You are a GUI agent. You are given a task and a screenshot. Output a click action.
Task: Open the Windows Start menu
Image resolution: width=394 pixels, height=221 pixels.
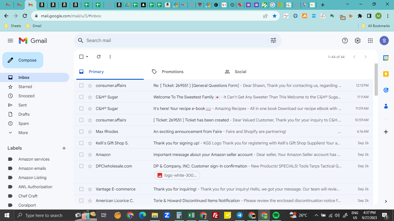click(x=7, y=215)
